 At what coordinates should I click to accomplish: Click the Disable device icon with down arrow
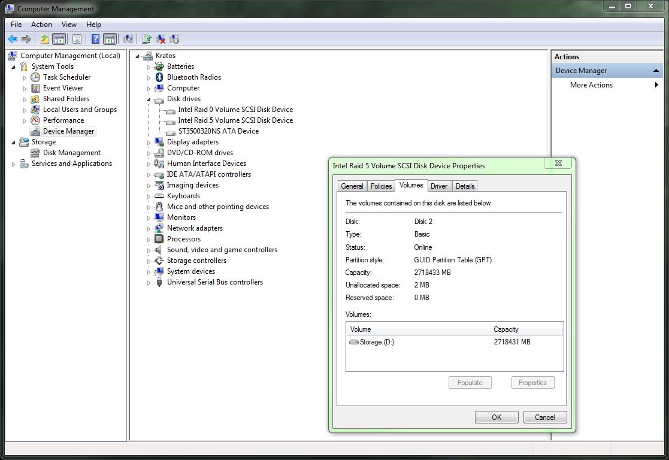(174, 40)
